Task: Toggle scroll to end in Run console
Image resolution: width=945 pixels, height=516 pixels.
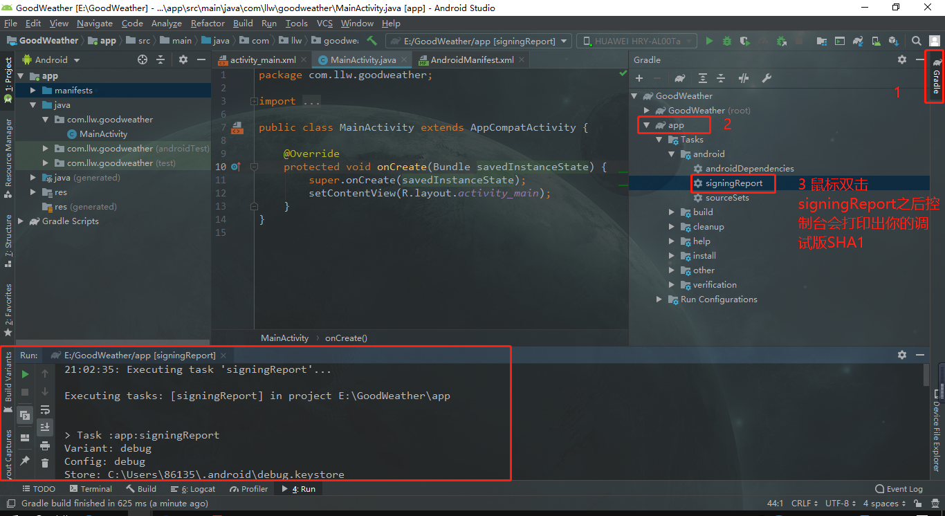Action: [45, 427]
